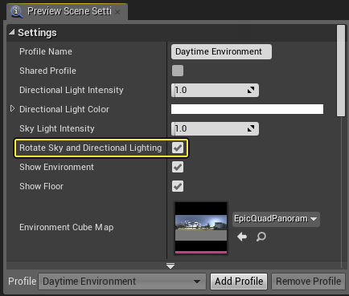The height and width of the screenshot is (296, 349).
Task: Click Directional Light Intensity spinner arrow icon
Action: click(251, 90)
